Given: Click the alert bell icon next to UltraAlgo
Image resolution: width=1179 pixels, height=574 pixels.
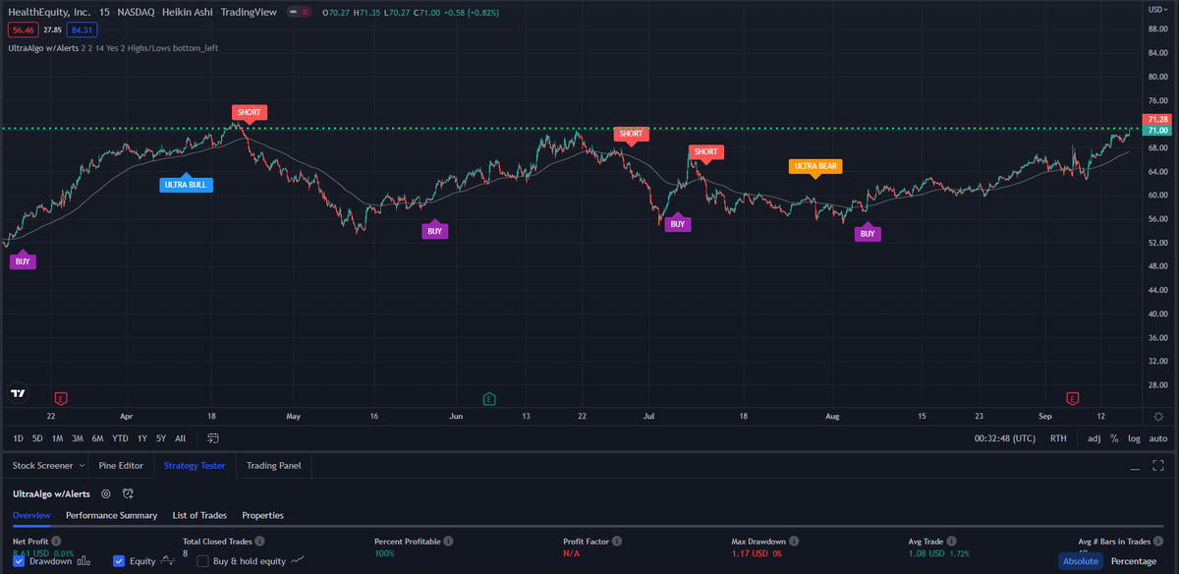Looking at the screenshot, I should (x=127, y=493).
